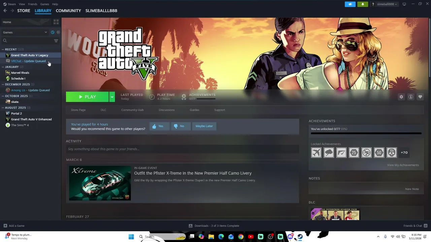Viewport: 431px width, 242px height.
Task: Click the green PLAY button
Action: 87,97
